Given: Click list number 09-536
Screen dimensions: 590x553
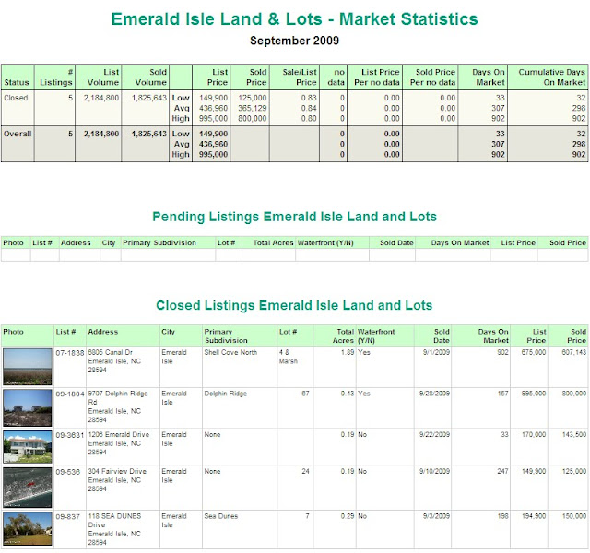Looking at the screenshot, I should (67, 472).
